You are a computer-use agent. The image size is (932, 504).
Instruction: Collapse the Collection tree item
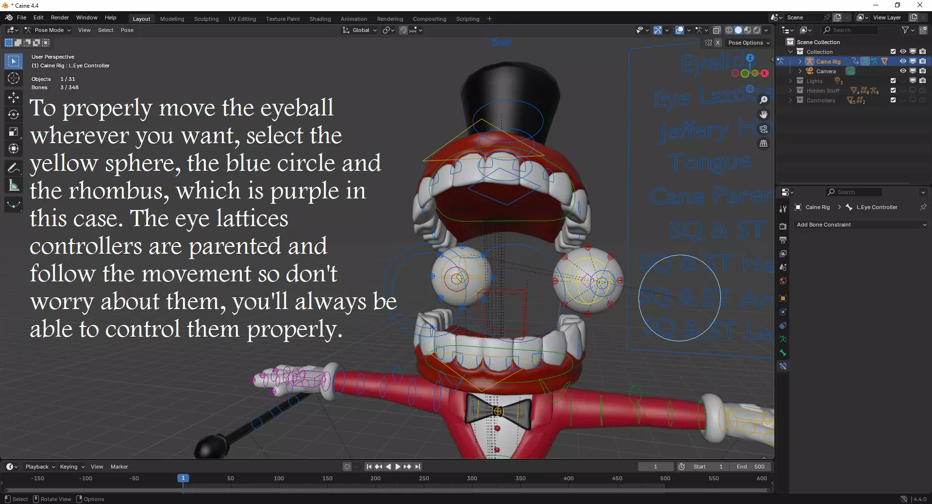[x=790, y=52]
